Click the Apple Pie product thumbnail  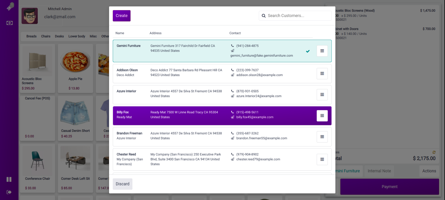point(75,62)
